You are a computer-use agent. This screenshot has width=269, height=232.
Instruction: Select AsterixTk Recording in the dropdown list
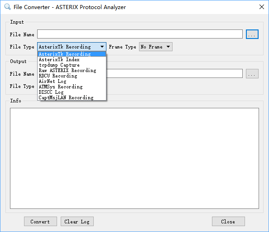coord(72,54)
